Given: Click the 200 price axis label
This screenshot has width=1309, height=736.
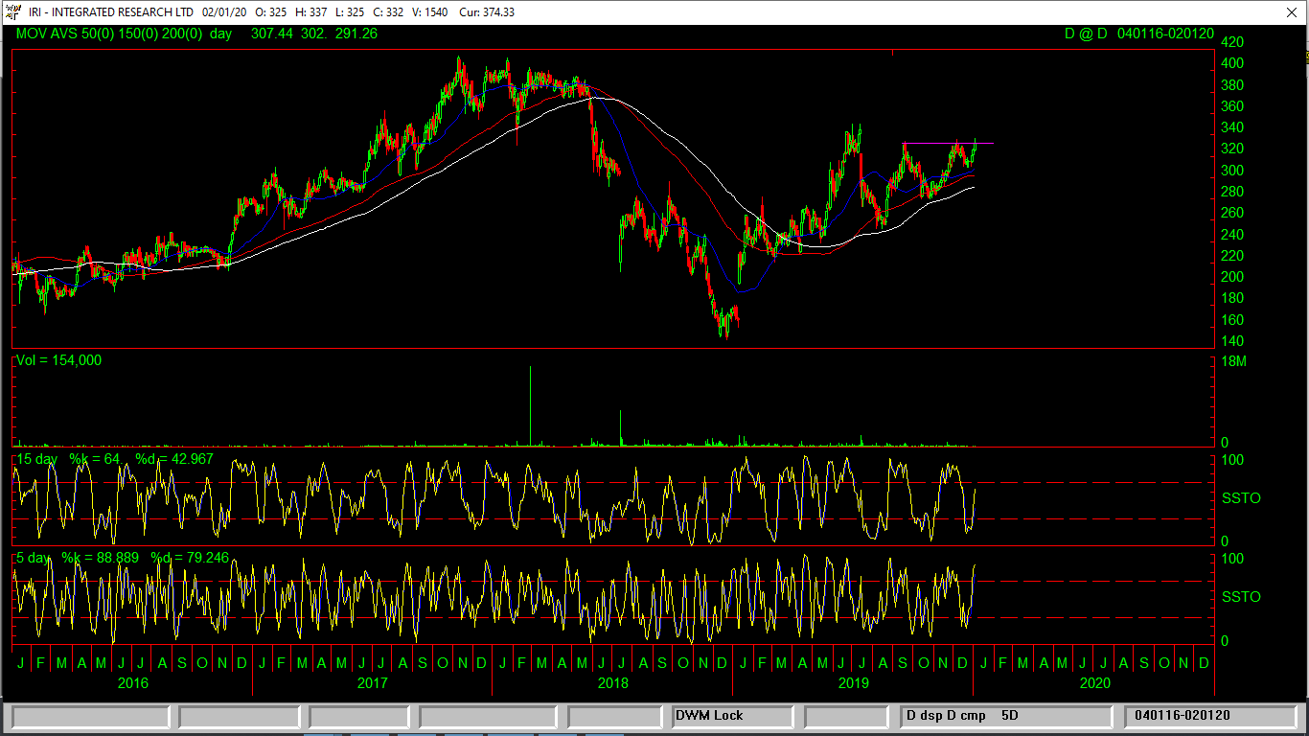Looking at the screenshot, I should pyautogui.click(x=1231, y=277).
